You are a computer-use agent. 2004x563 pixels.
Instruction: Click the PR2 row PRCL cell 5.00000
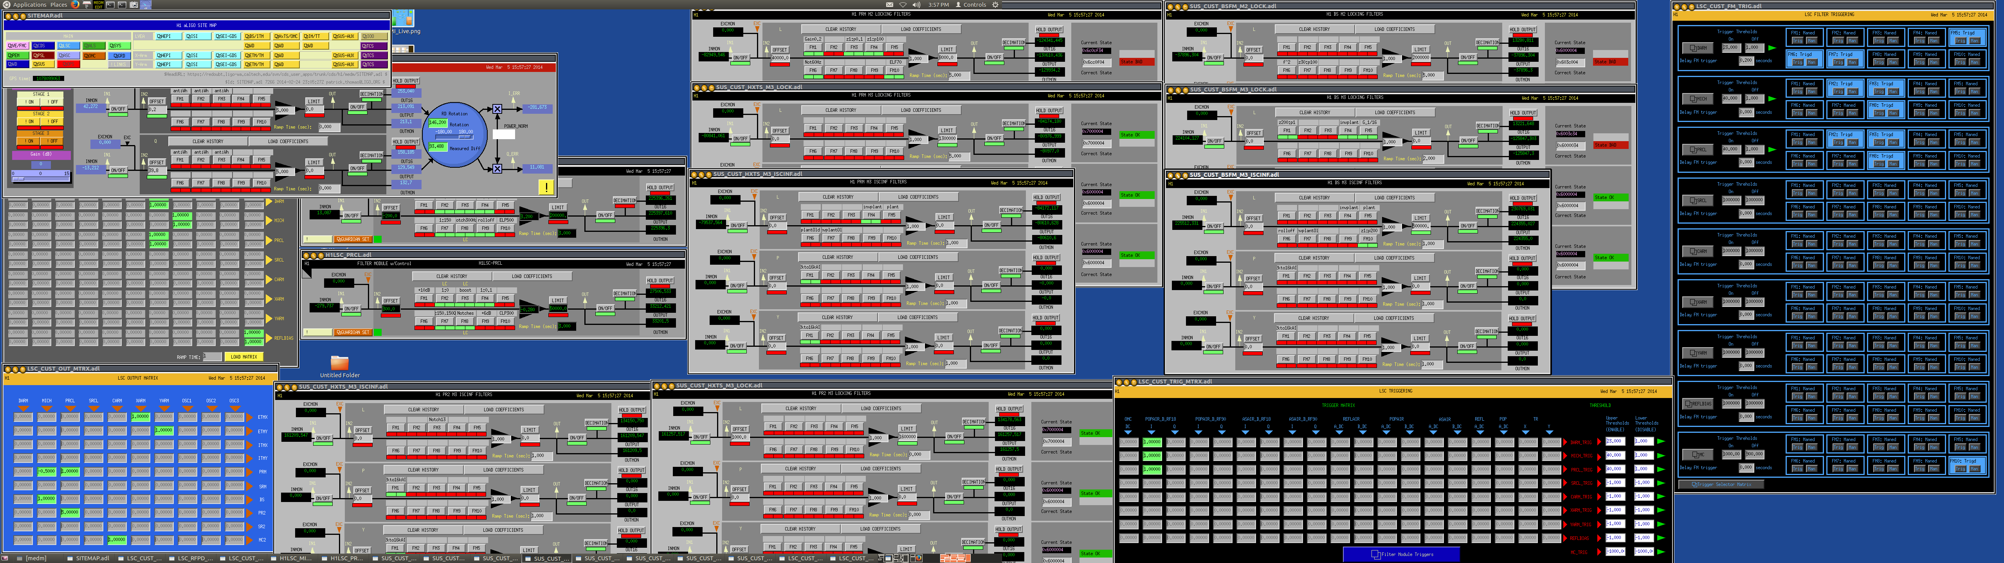point(70,513)
